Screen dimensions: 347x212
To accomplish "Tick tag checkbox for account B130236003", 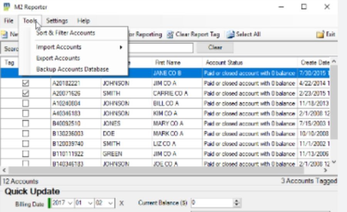I will [25, 134].
